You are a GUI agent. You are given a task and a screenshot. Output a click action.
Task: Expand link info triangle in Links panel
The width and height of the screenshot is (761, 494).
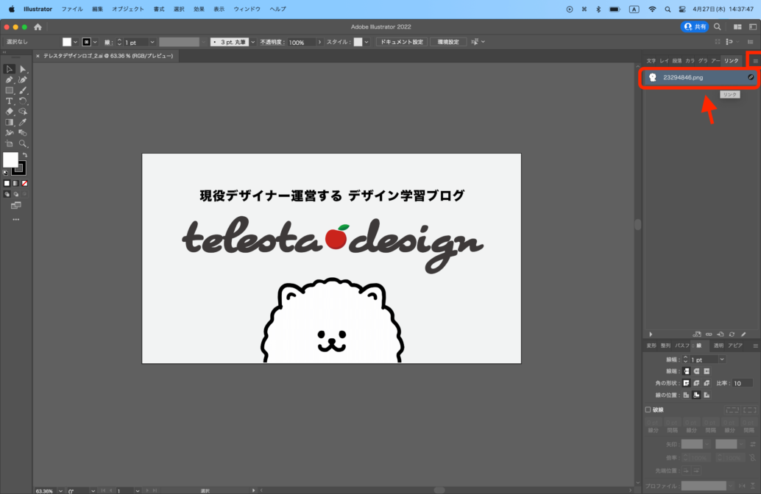pos(651,334)
